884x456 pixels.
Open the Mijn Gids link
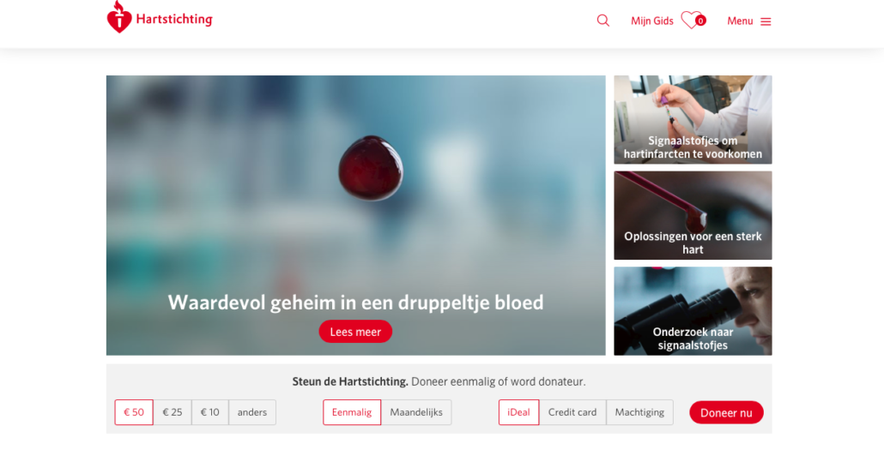click(651, 21)
